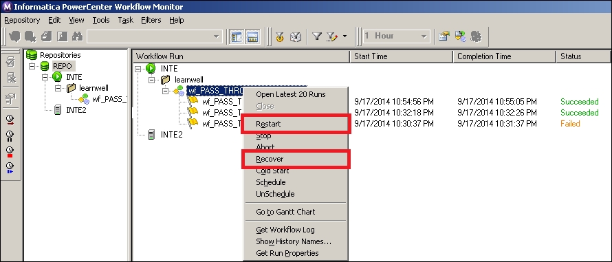The width and height of the screenshot is (612, 262).
Task: Open the Tools menu
Action: coord(100,20)
